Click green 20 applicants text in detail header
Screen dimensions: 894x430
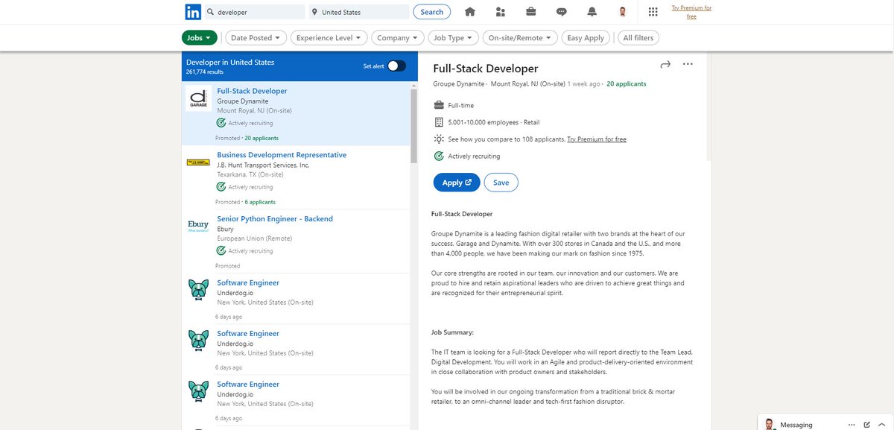click(x=627, y=84)
